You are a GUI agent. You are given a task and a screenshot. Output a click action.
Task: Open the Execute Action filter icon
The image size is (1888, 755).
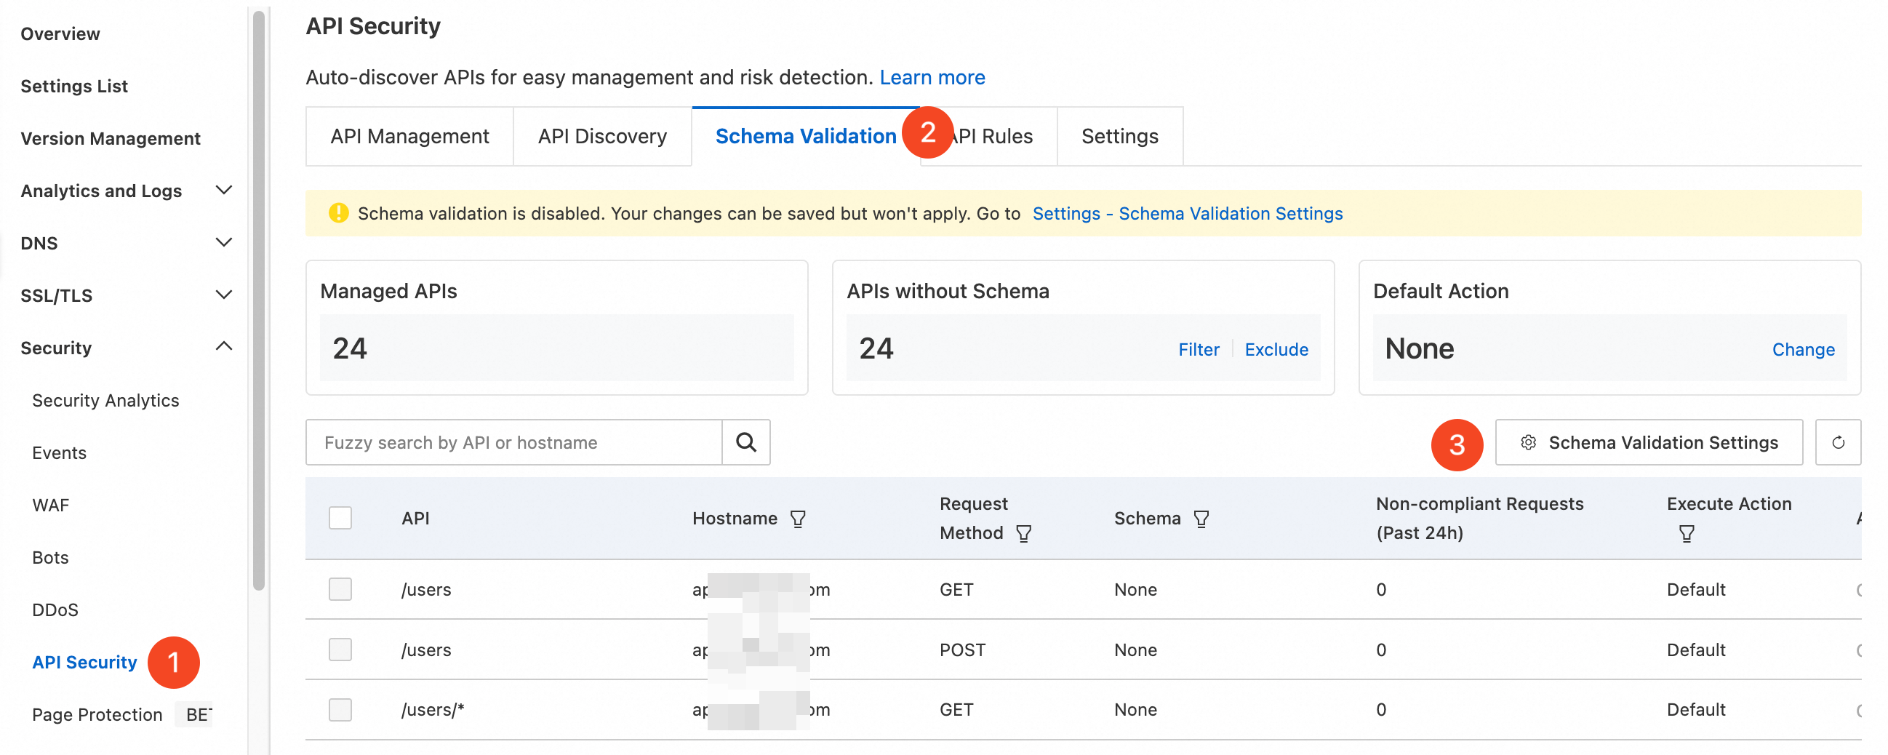pyautogui.click(x=1686, y=534)
